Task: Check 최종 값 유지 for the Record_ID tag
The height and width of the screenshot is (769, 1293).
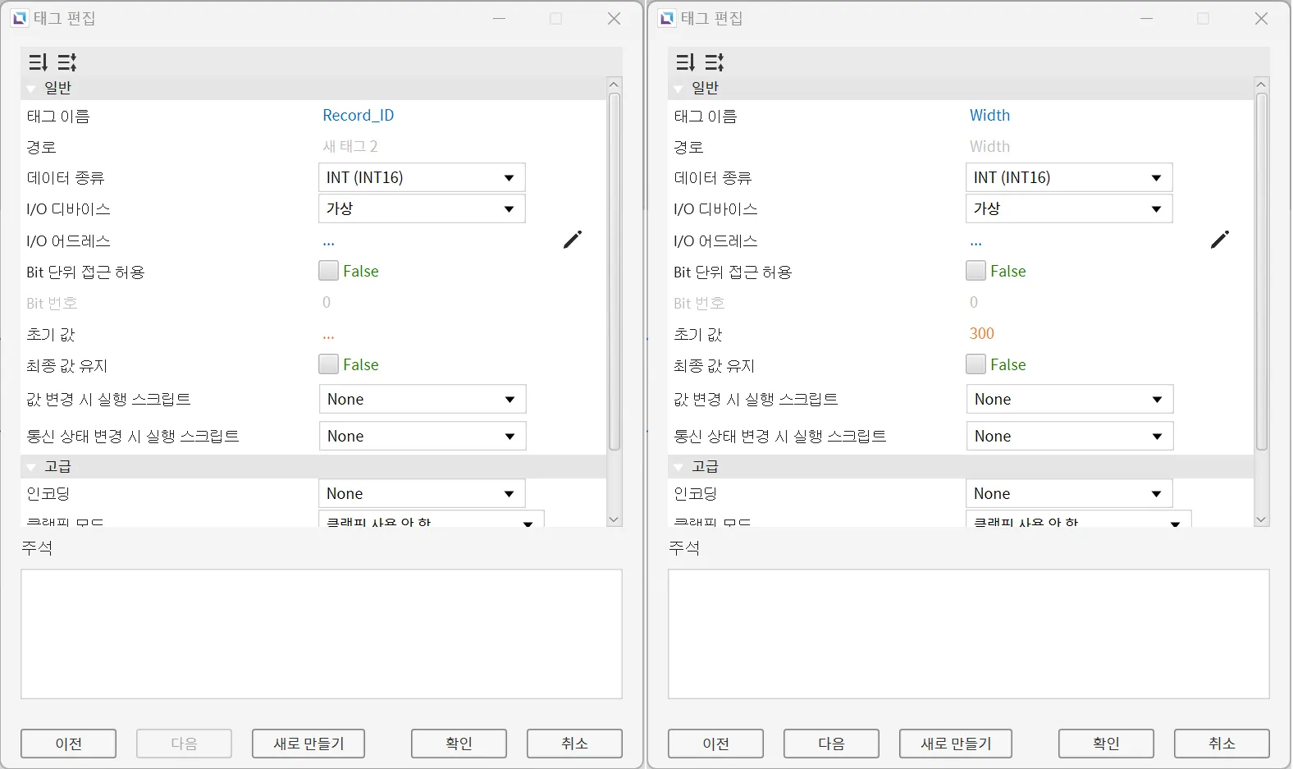Action: pos(329,364)
